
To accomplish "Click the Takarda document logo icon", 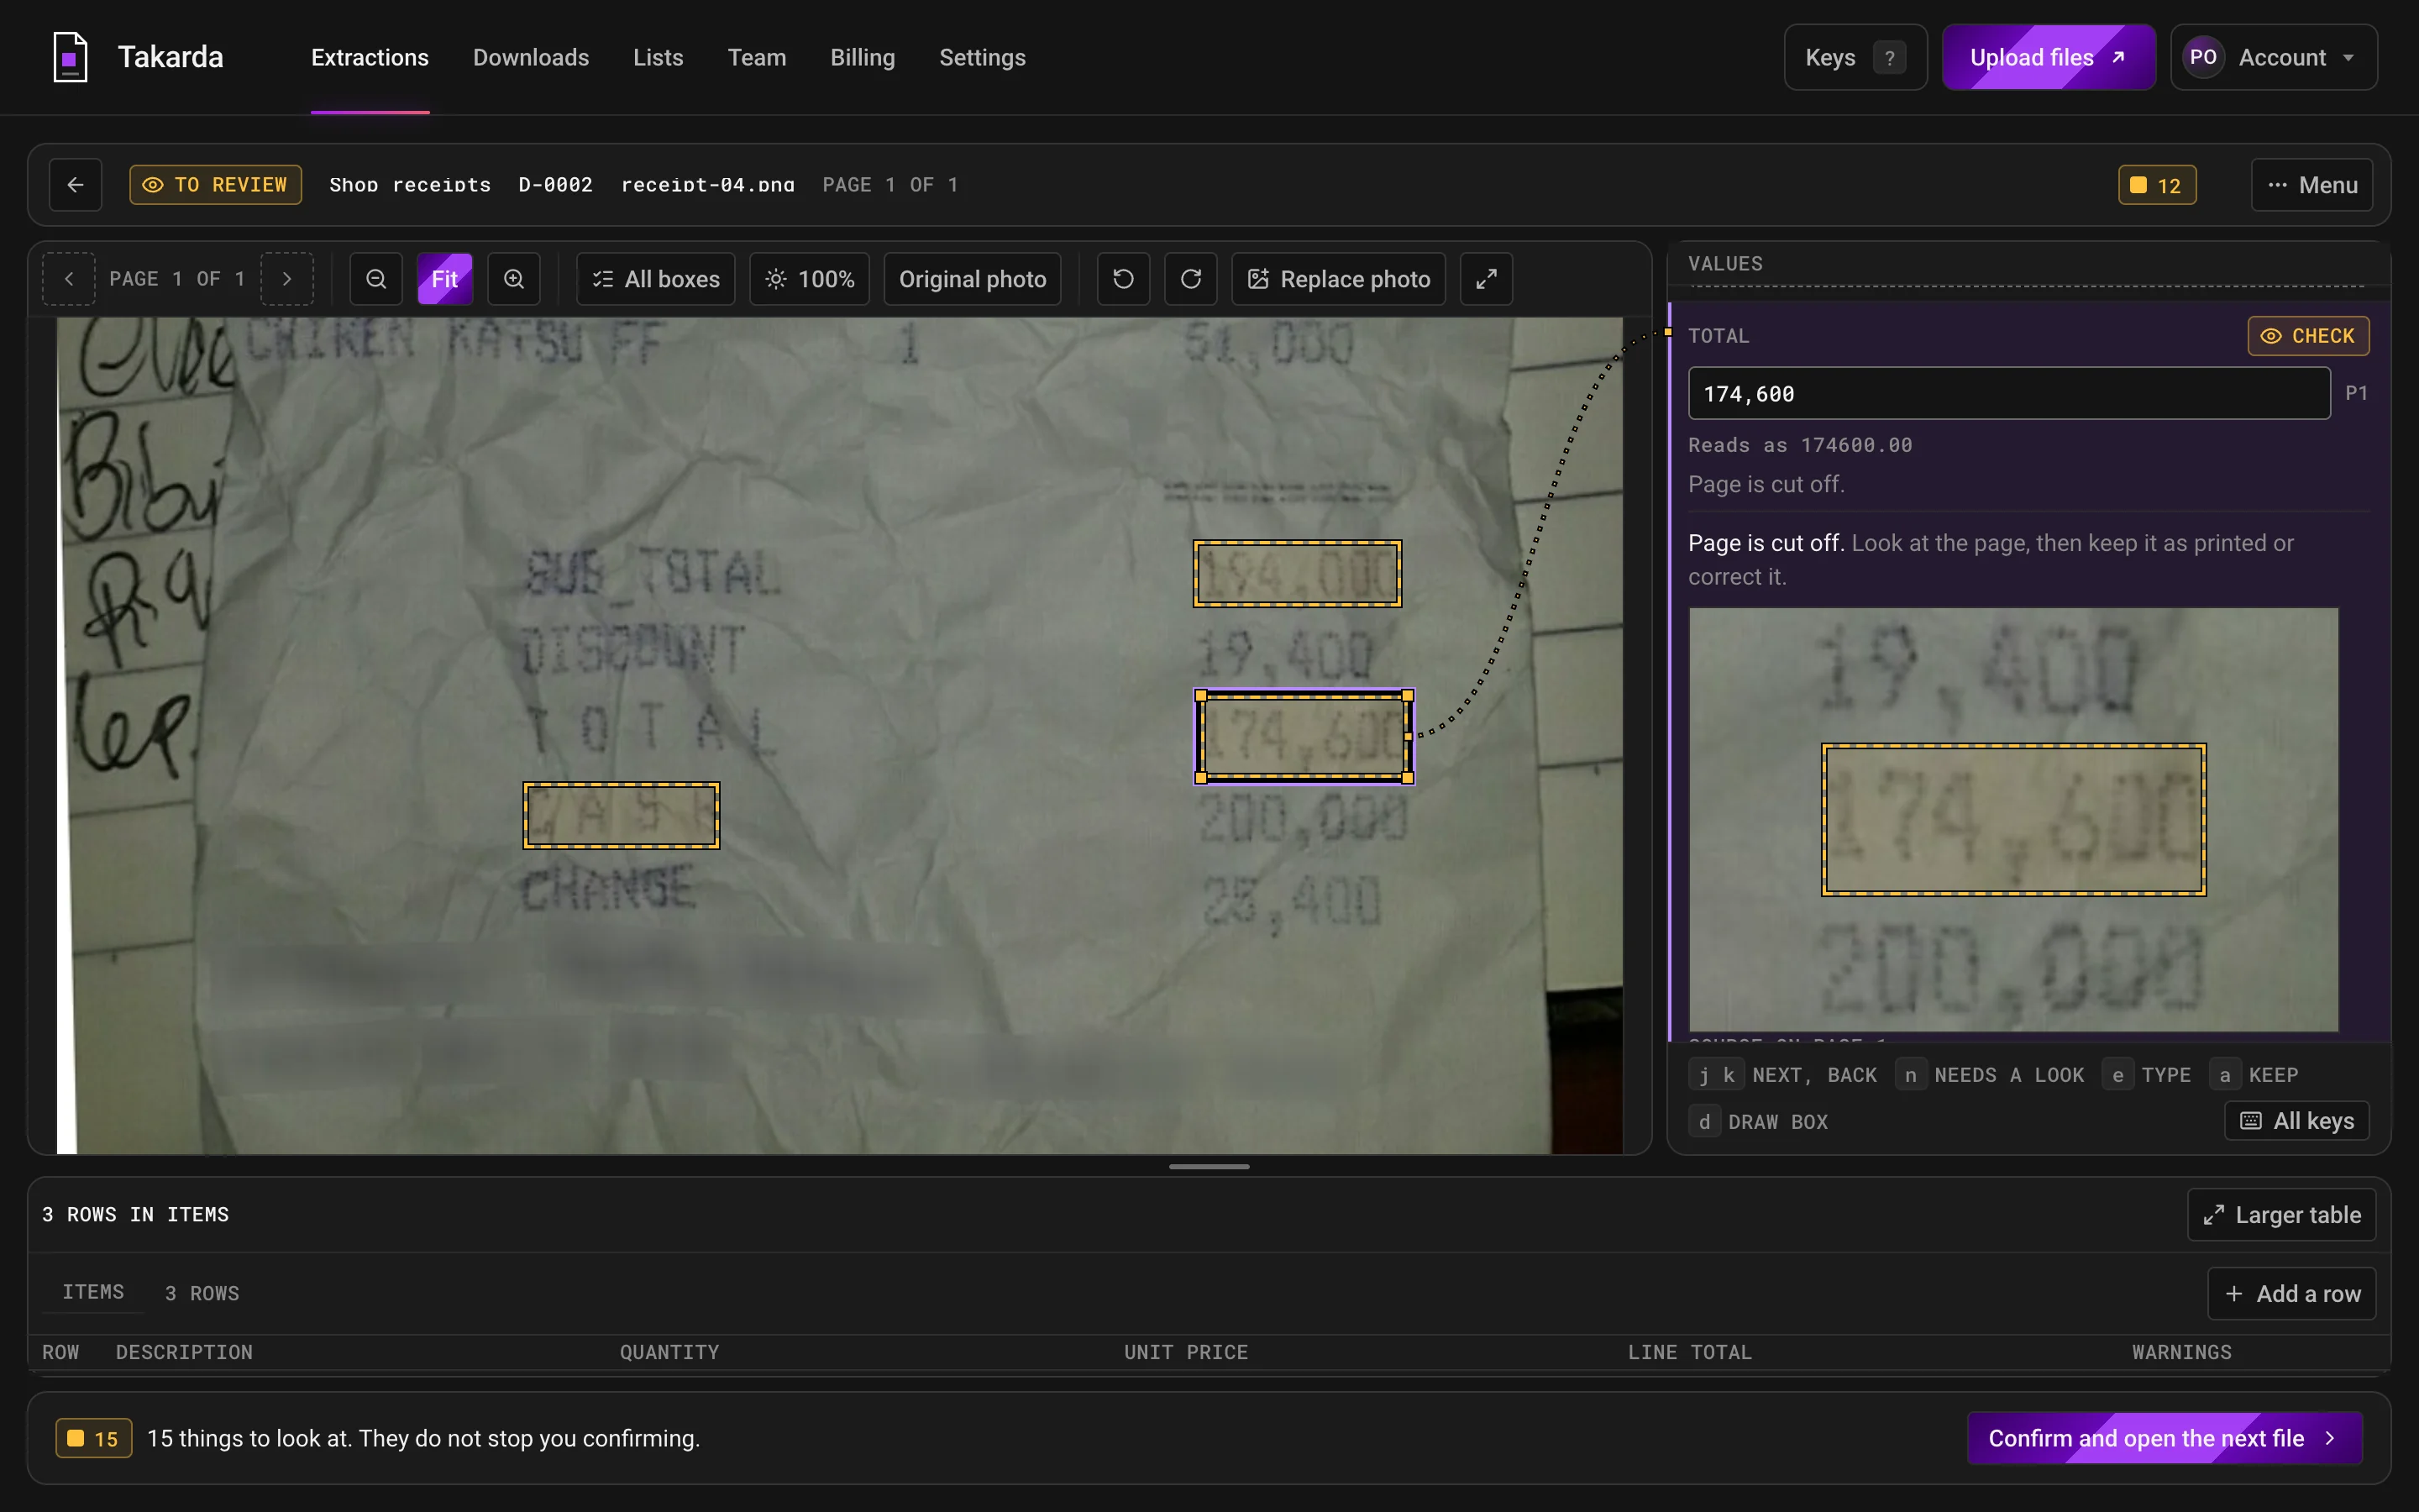I will (x=70, y=57).
